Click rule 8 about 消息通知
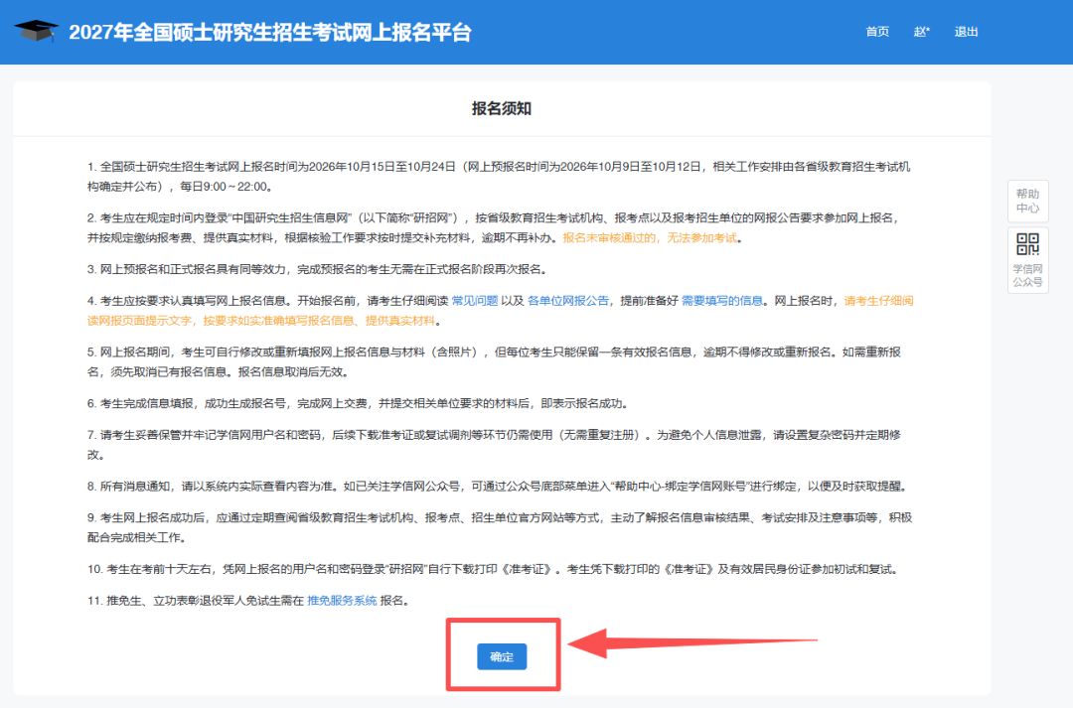This screenshot has width=1073, height=708. click(499, 487)
